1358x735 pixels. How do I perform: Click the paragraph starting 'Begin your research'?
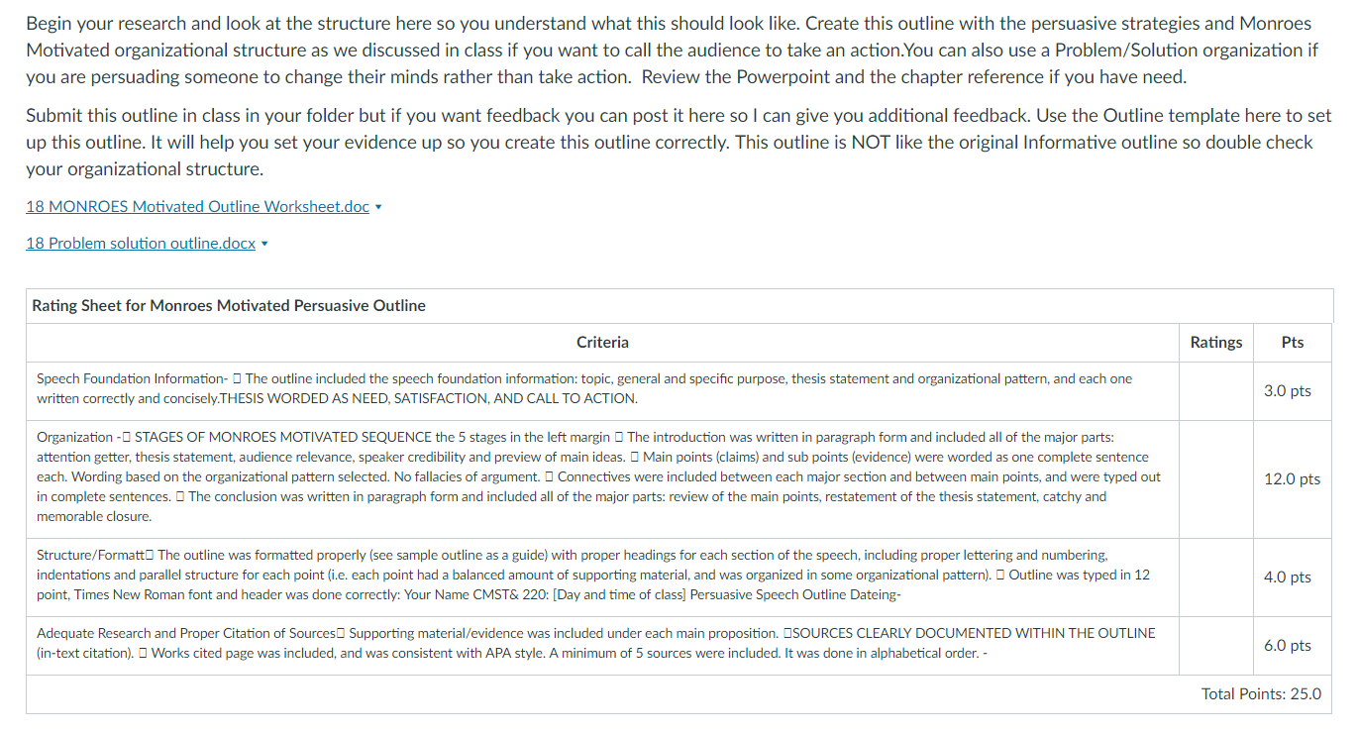click(669, 50)
